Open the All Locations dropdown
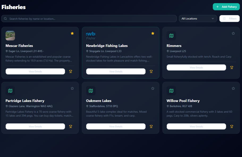The height and width of the screenshot is (157, 242). (x=198, y=19)
